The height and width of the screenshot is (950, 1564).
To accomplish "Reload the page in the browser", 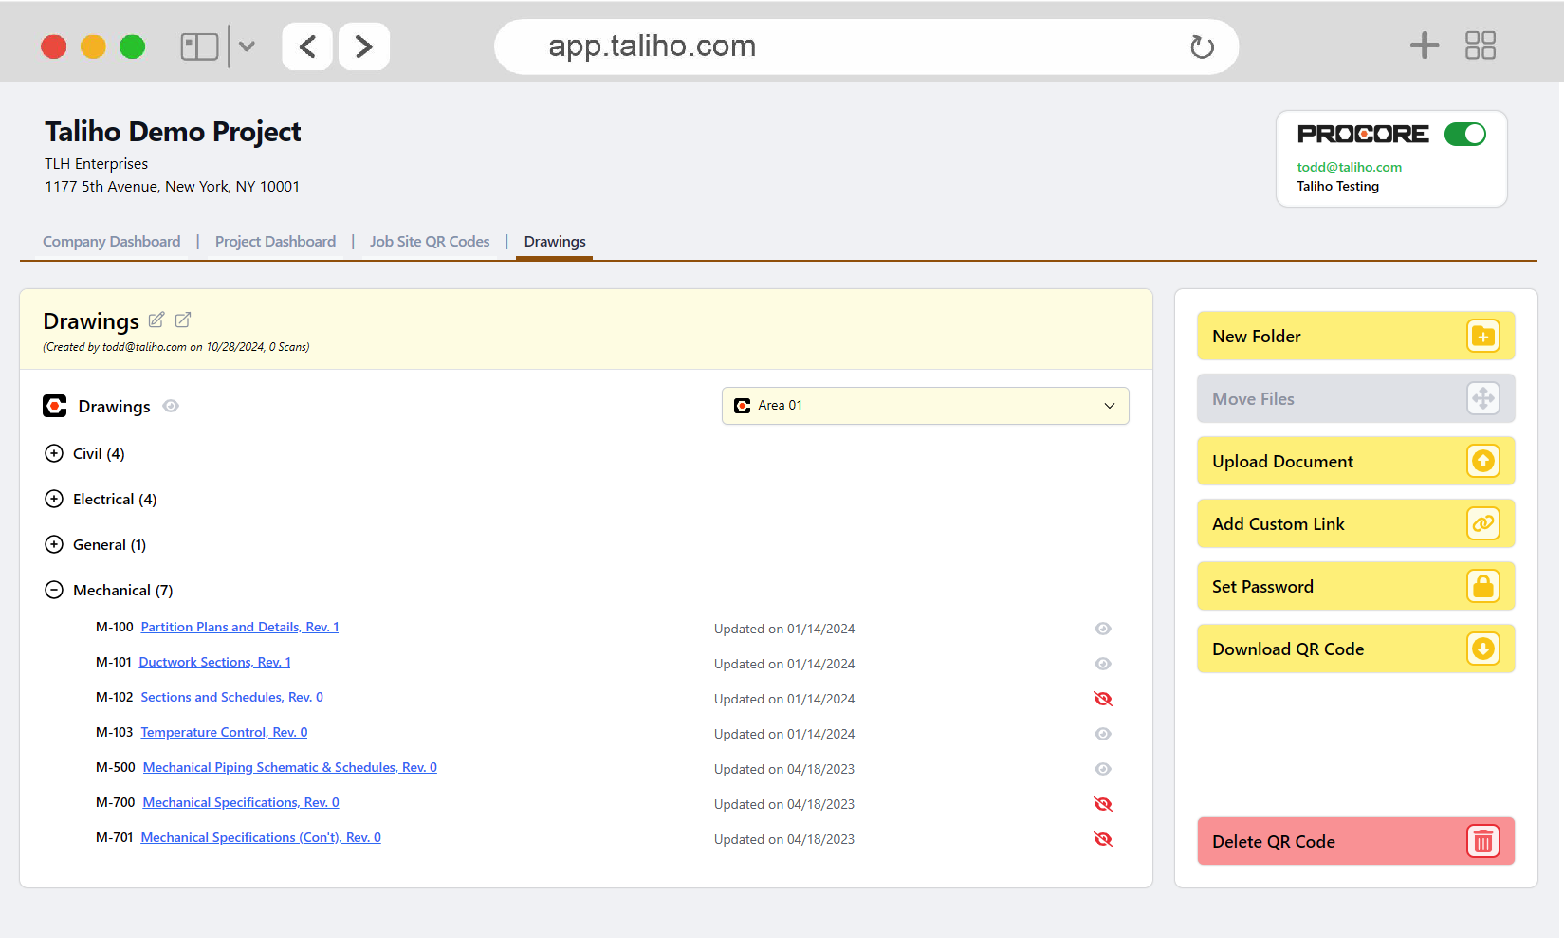I will coord(1202,46).
